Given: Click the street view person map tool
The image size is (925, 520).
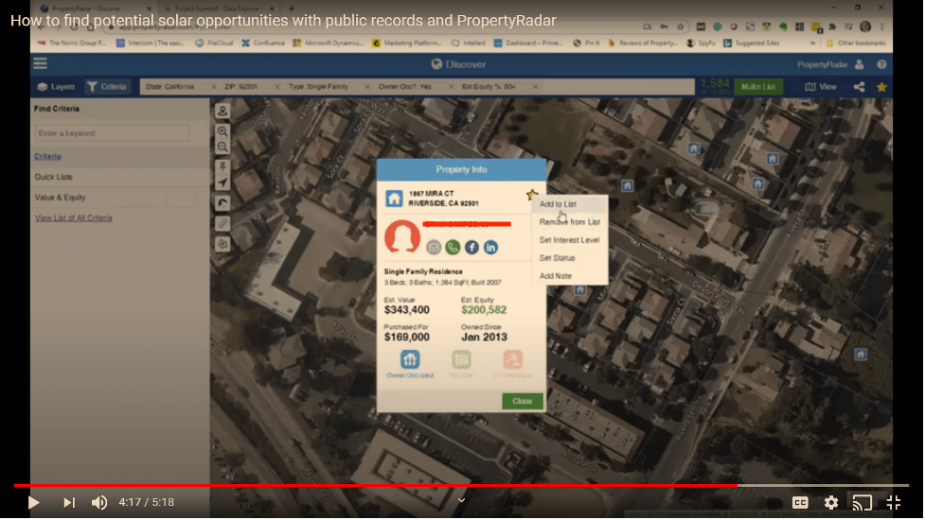Looking at the screenshot, I should (222, 111).
